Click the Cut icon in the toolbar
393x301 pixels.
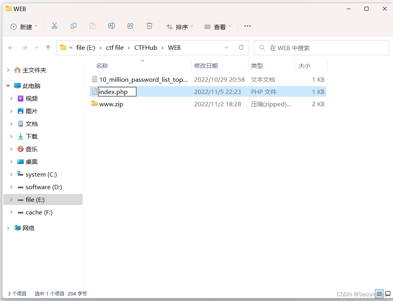click(x=55, y=26)
